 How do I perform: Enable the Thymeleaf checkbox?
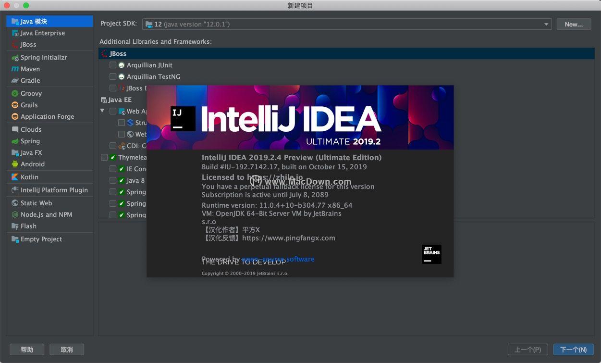coord(104,157)
